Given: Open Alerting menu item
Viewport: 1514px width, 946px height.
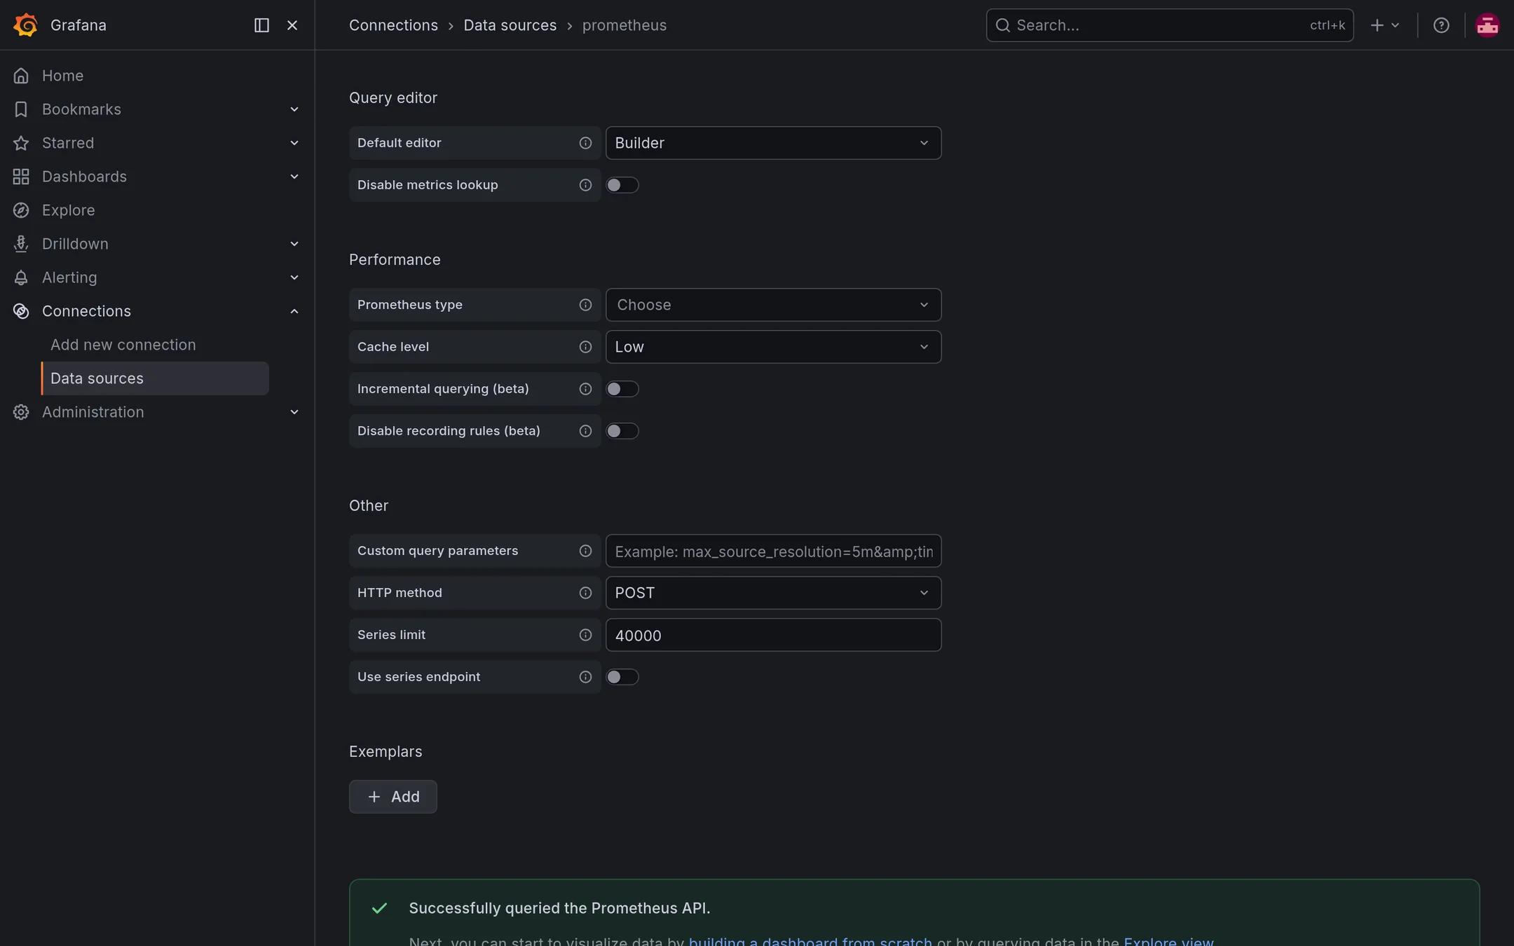Looking at the screenshot, I should pyautogui.click(x=69, y=277).
